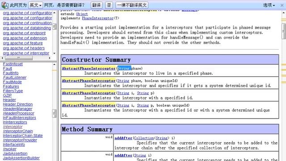Open the source language dropdown 英文
The width and height of the screenshot is (286, 161).
[x=35, y=5]
